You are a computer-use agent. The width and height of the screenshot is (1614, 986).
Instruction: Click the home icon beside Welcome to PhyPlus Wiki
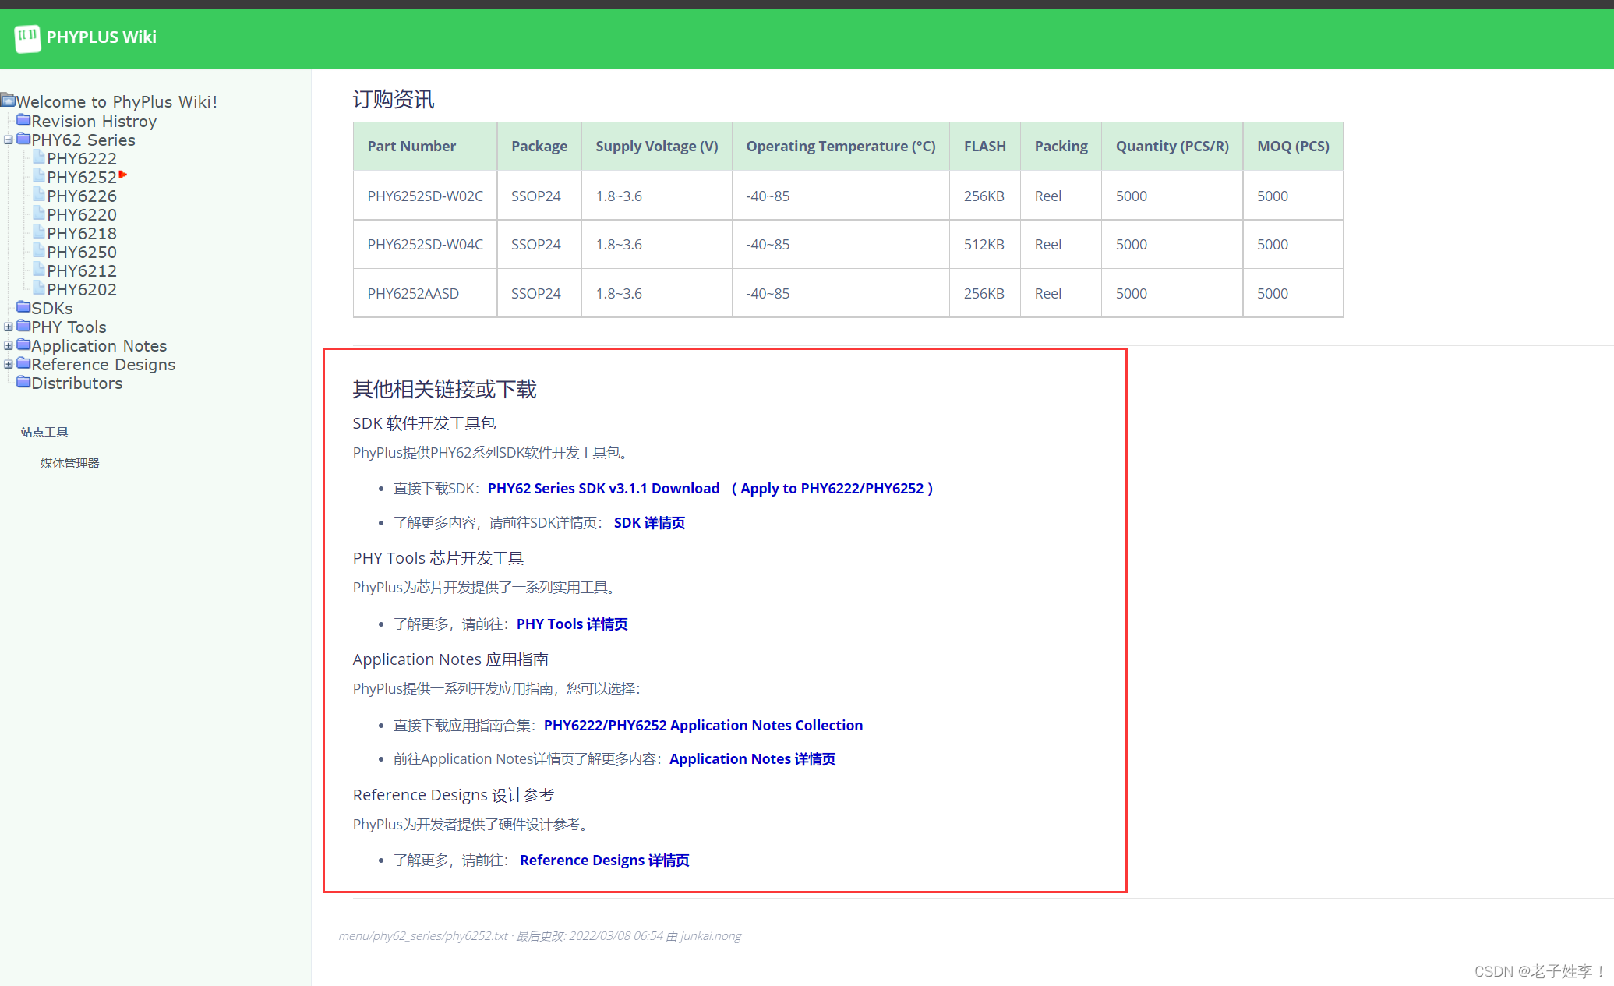[8, 101]
